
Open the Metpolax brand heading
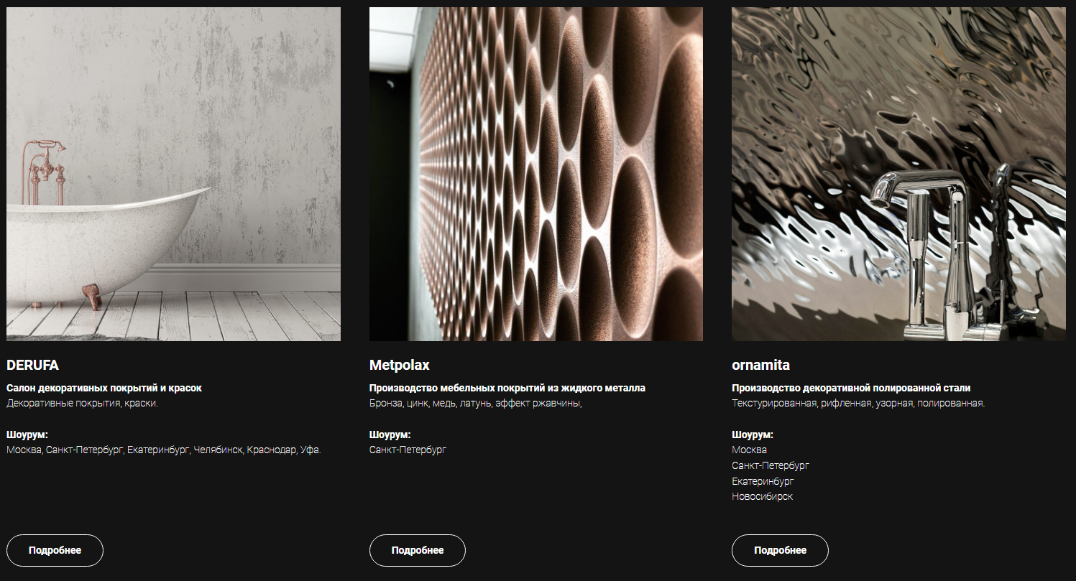coord(399,366)
